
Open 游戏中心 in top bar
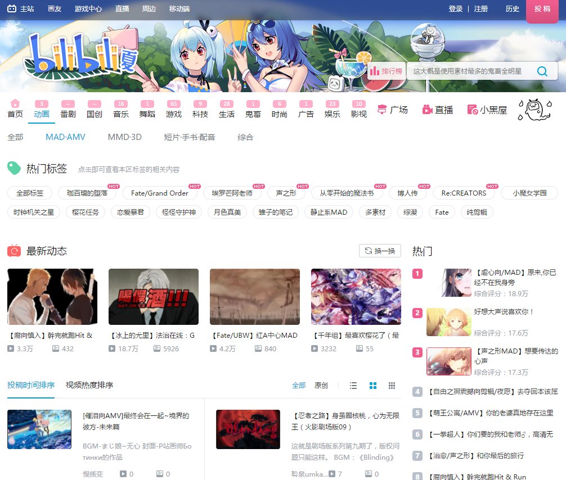click(x=88, y=8)
